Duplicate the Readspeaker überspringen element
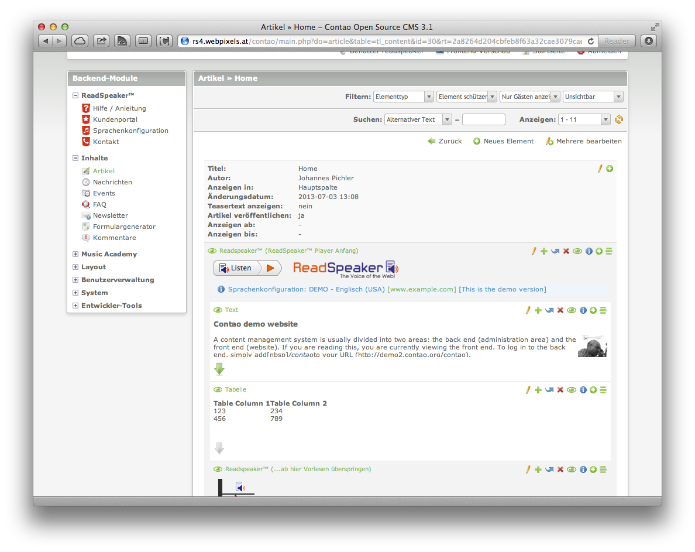 tap(538, 469)
